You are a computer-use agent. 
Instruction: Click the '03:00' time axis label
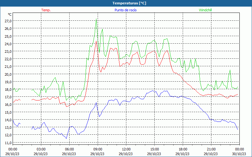click(41, 149)
